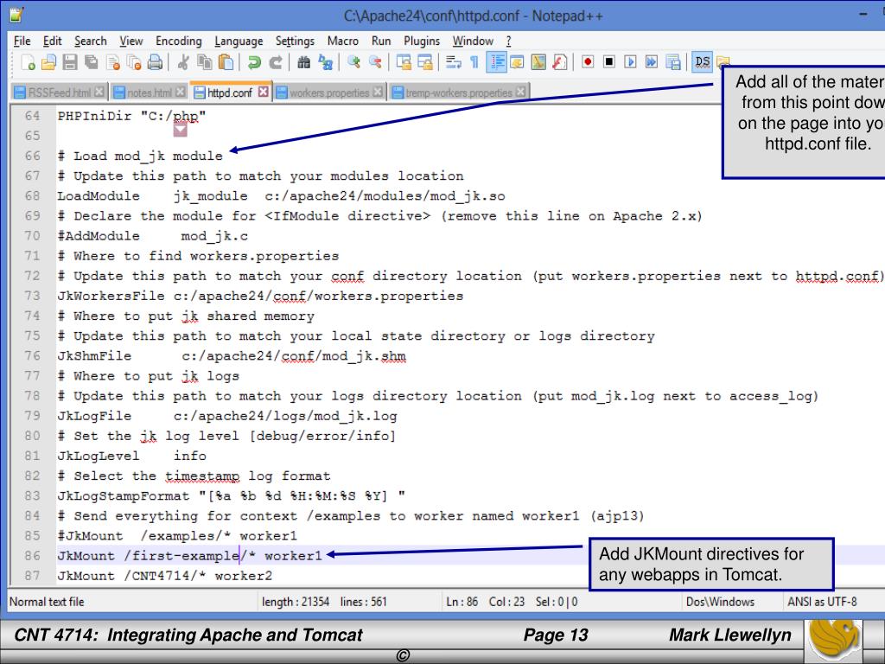
Task: Save the current recorded macro icon
Action: pyautogui.click(x=672, y=62)
